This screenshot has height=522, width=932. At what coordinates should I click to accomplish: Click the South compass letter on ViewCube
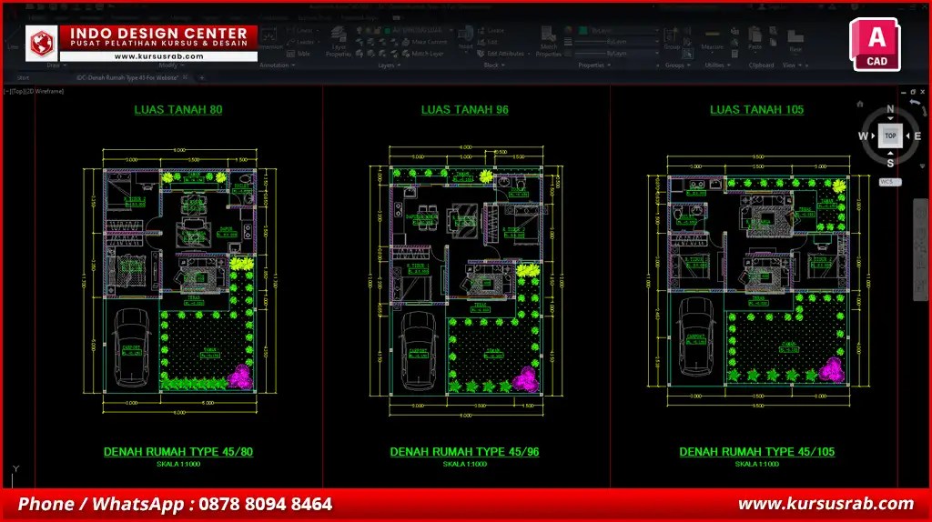click(x=890, y=163)
